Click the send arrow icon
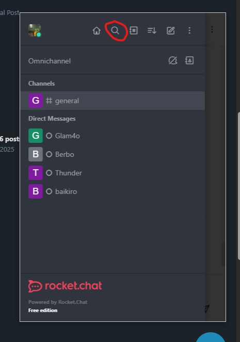240x342 pixels. point(207,308)
